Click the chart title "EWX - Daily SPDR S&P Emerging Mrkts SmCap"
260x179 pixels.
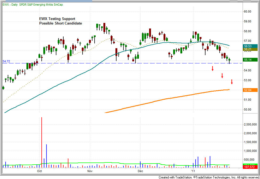pyautogui.click(x=33, y=5)
